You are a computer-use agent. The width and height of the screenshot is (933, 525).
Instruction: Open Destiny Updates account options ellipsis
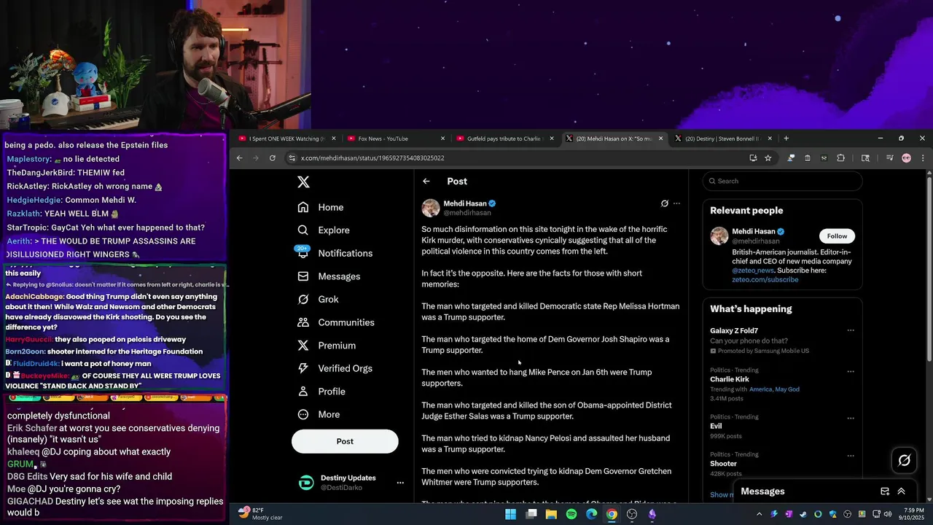[x=399, y=483]
